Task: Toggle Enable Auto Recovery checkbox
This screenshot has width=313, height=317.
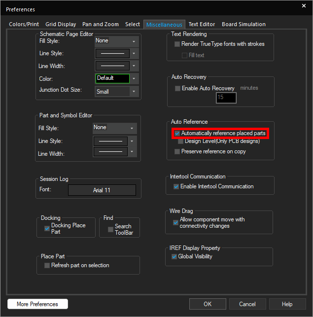Action: 177,89
